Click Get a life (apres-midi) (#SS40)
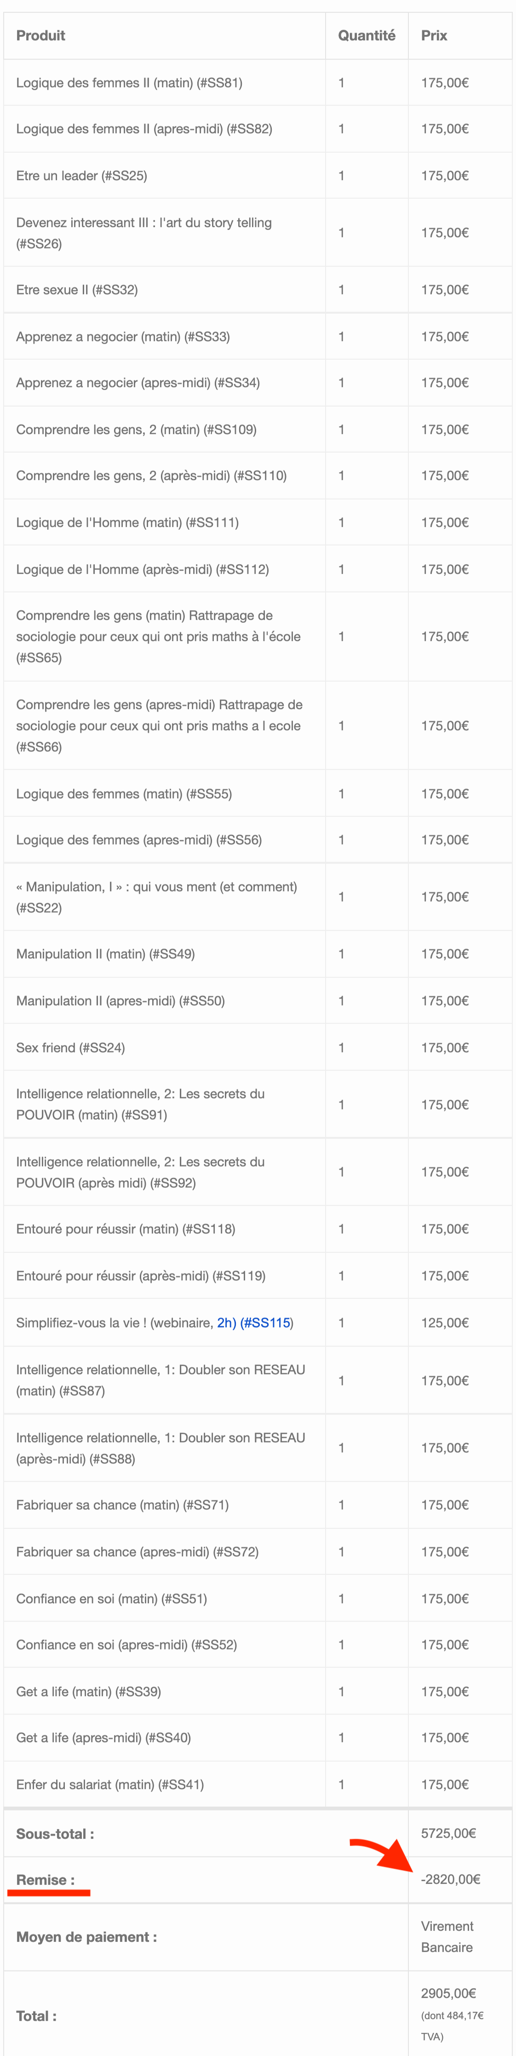 [x=103, y=1738]
